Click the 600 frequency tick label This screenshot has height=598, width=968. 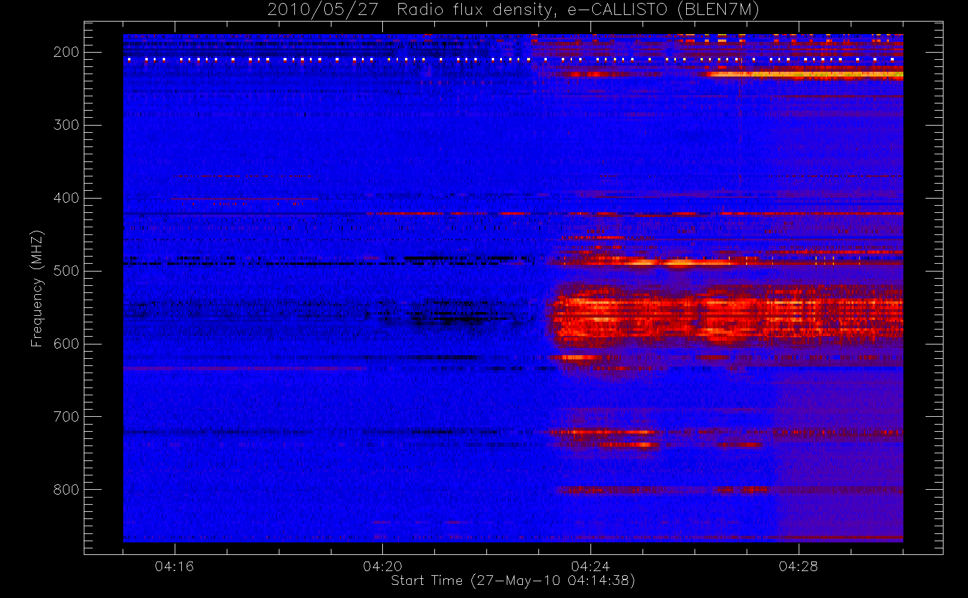[x=66, y=344]
